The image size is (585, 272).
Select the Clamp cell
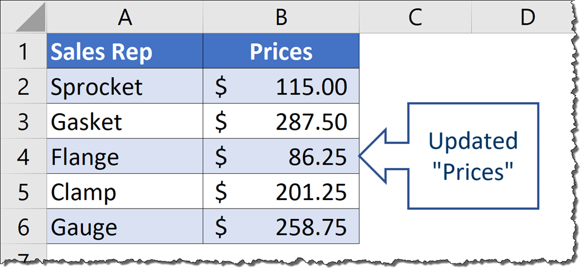tap(125, 192)
